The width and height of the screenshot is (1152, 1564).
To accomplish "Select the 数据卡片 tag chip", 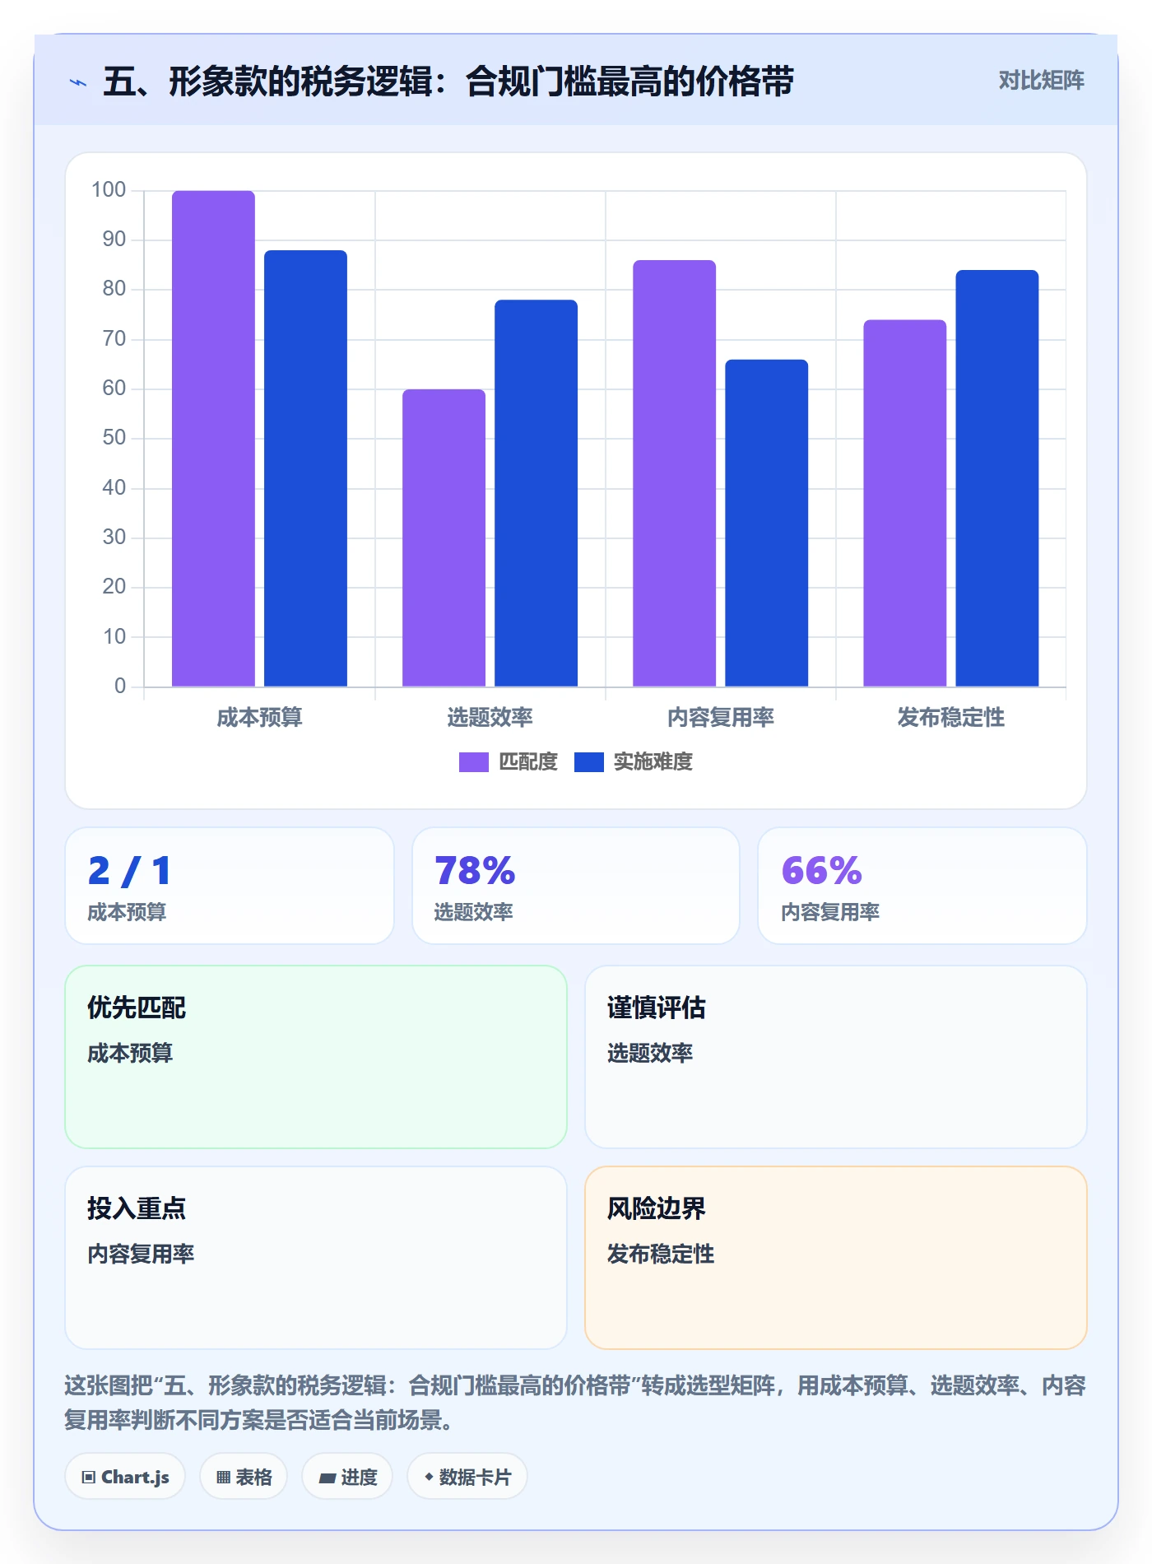I will coord(467,1477).
